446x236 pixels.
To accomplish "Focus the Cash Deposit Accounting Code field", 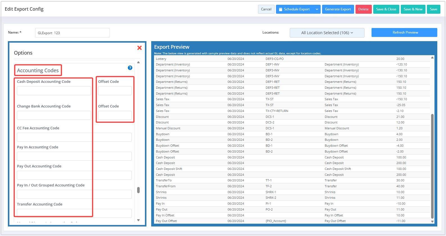I will (54, 91).
